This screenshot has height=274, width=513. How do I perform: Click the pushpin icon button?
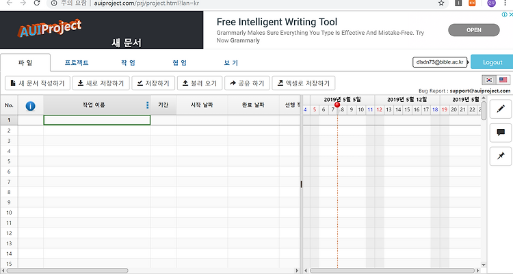tap(501, 156)
